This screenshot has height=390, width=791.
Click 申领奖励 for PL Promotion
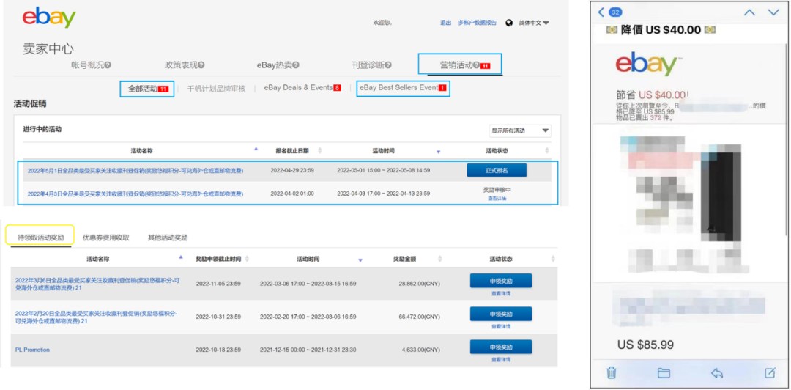(x=500, y=347)
